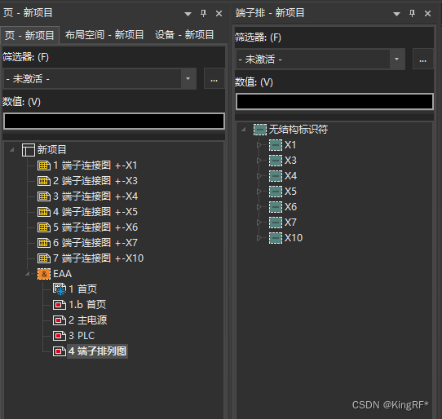The height and width of the screenshot is (419, 442).
Task: Collapse the 新项目 tree root node
Action: click(x=12, y=150)
